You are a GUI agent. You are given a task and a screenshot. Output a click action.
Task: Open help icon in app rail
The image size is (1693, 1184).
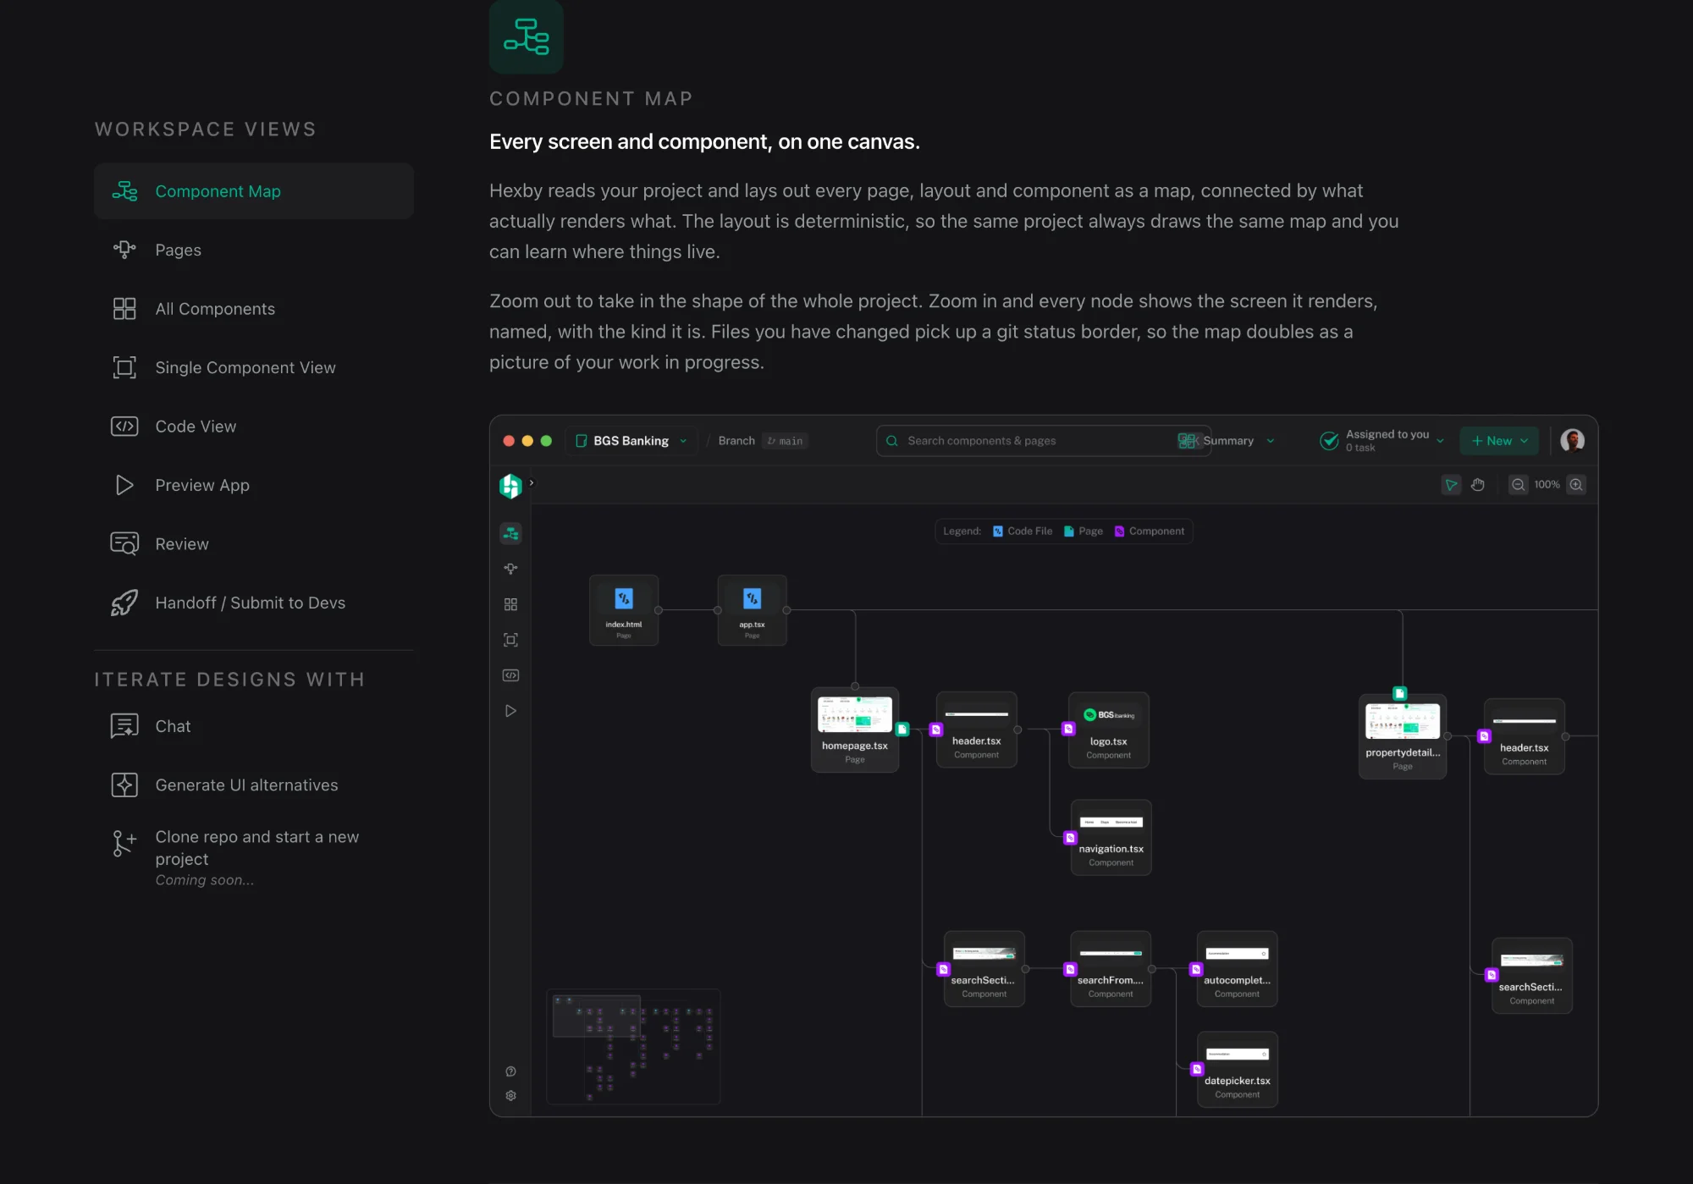point(510,1071)
